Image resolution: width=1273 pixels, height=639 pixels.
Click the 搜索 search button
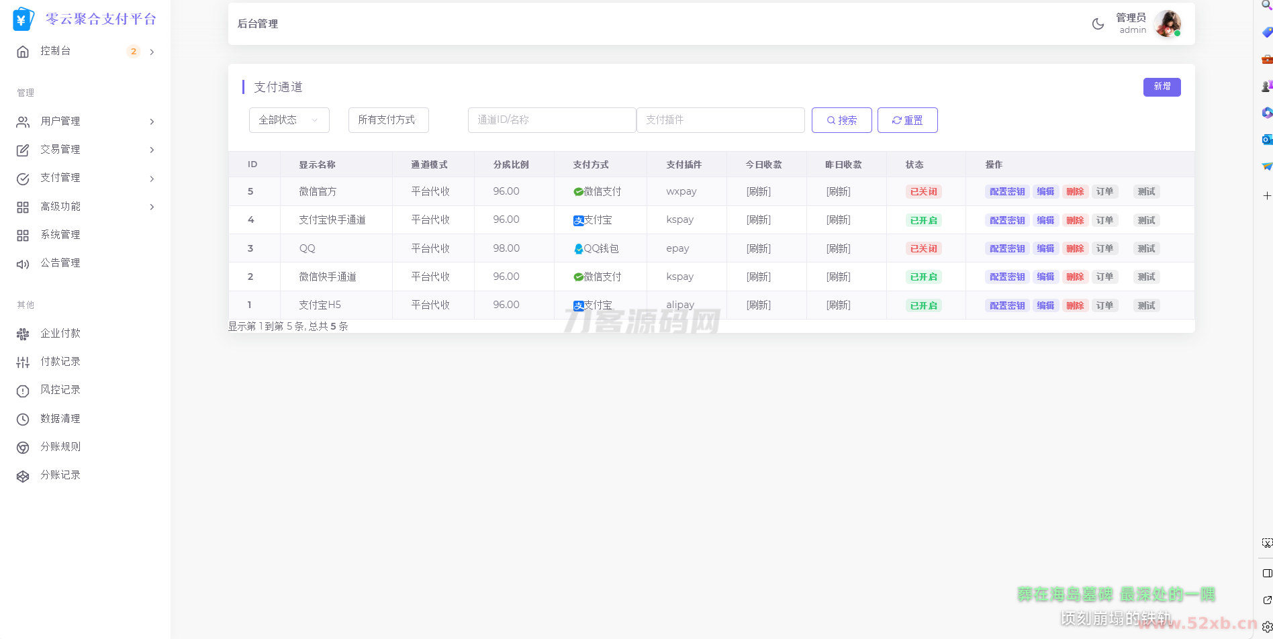coord(841,120)
